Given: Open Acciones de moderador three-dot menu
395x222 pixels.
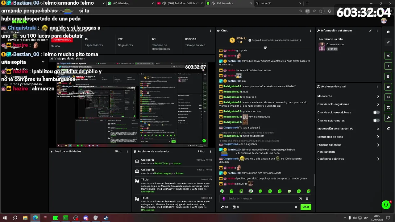Looking at the screenshot, I should point(210,151).
